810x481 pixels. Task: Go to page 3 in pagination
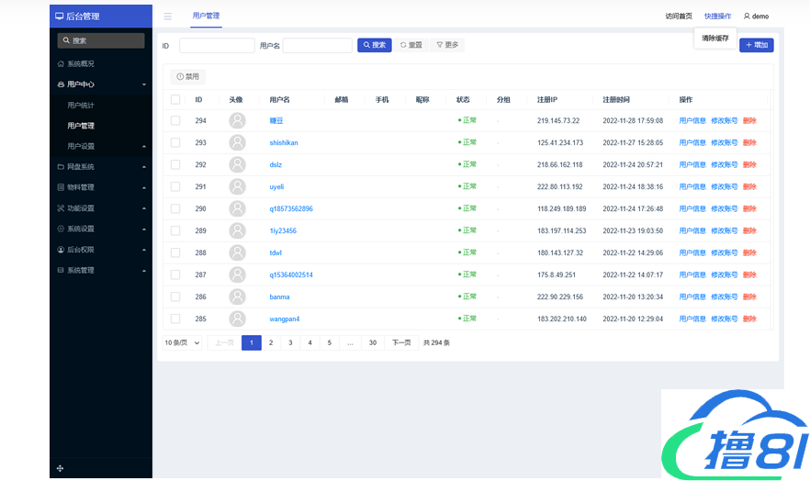290,342
